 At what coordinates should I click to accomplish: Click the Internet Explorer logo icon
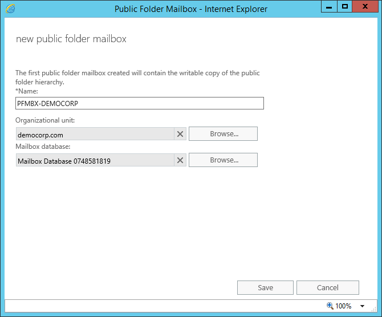(x=10, y=9)
